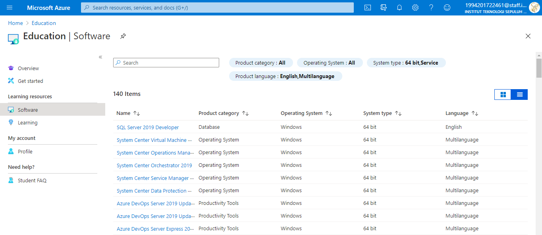
Task: Pin the Education Software page
Action: 123,36
